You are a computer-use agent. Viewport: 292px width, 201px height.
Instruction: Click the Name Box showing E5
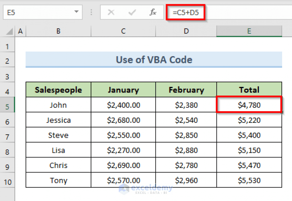43,12
